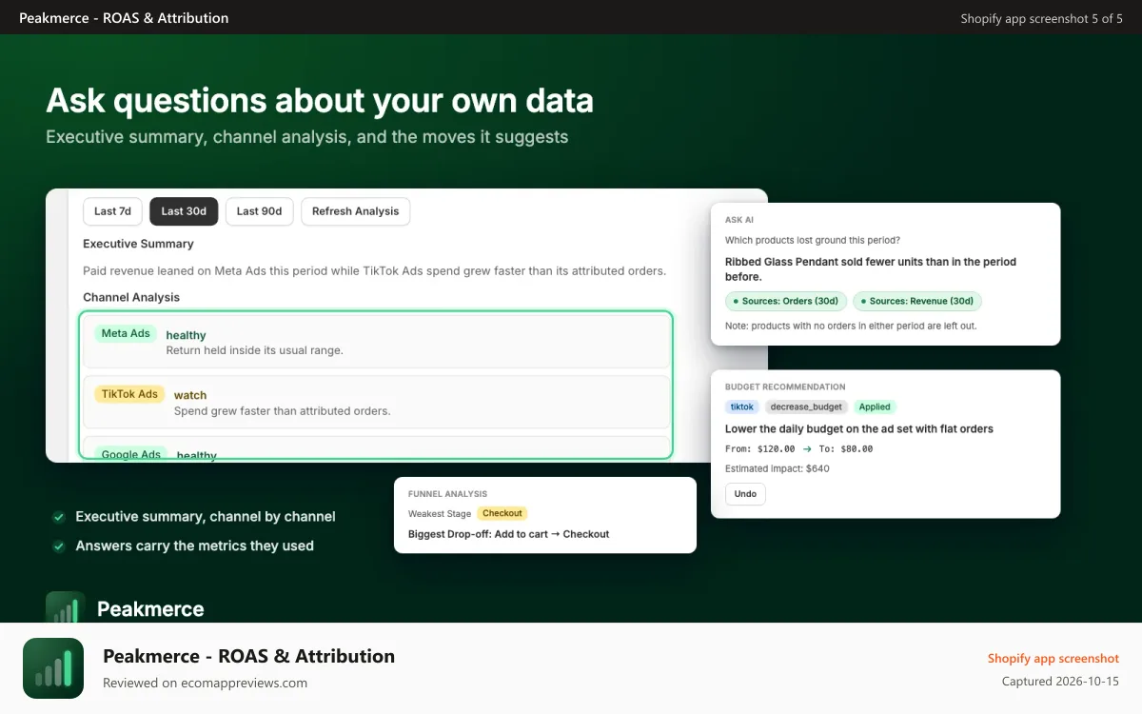Select the Last 7d range button

pyautogui.click(x=112, y=211)
